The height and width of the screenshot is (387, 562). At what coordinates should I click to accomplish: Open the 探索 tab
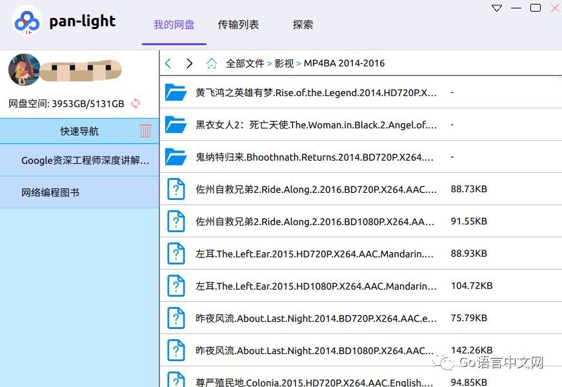point(303,25)
